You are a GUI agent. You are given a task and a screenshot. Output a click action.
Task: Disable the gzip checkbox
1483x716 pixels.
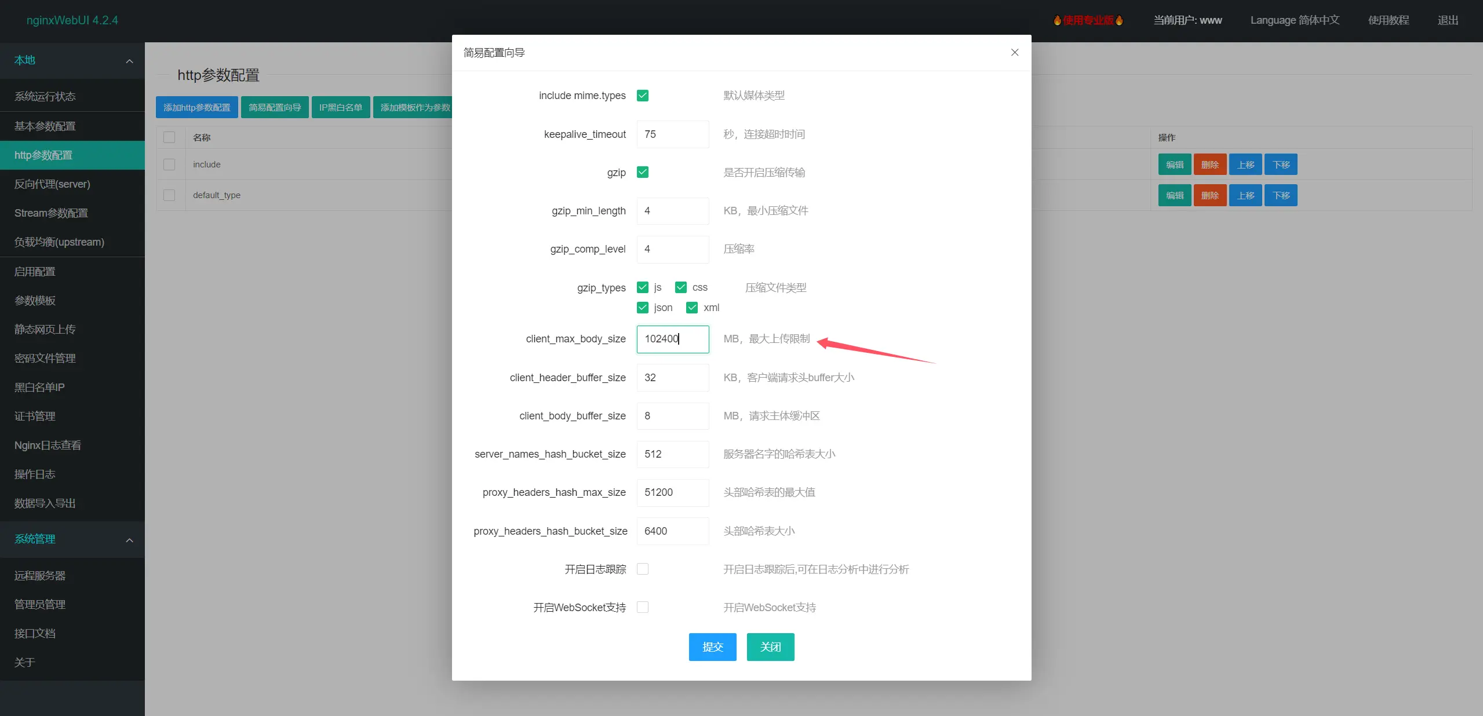642,172
